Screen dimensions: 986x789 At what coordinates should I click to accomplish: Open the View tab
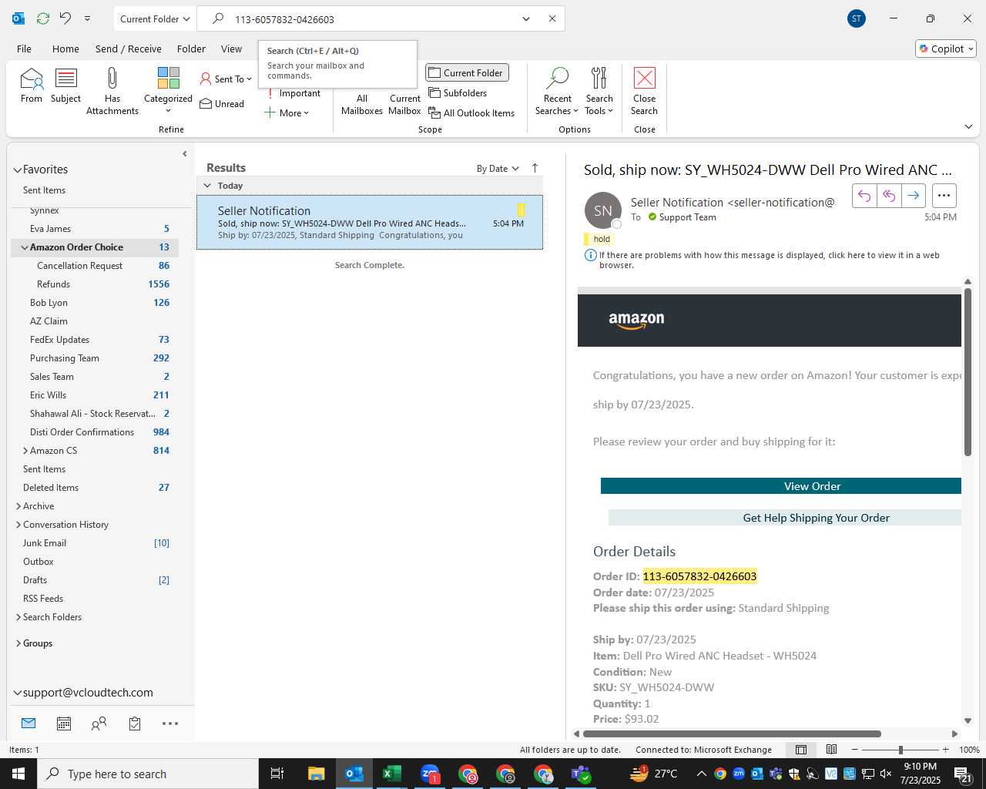point(231,49)
